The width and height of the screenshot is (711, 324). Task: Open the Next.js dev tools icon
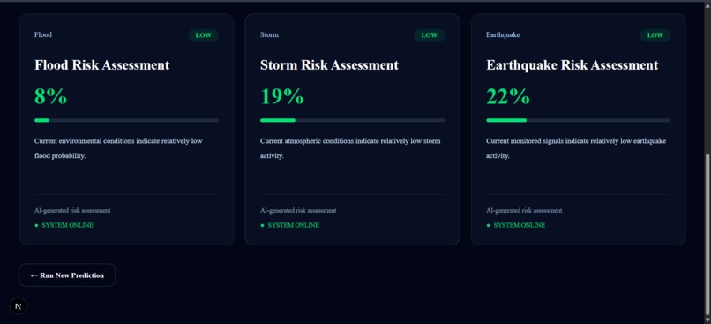click(x=19, y=306)
